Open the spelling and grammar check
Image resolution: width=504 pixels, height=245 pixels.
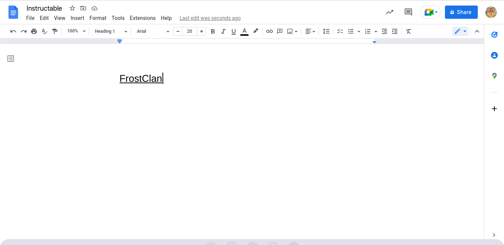[x=44, y=31]
